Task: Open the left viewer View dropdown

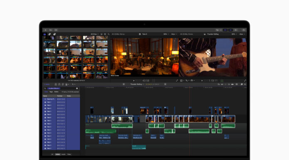Action: point(174,34)
